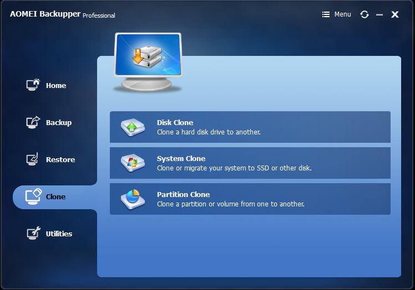
Task: Choose Disk Clone option
Action: click(250, 127)
